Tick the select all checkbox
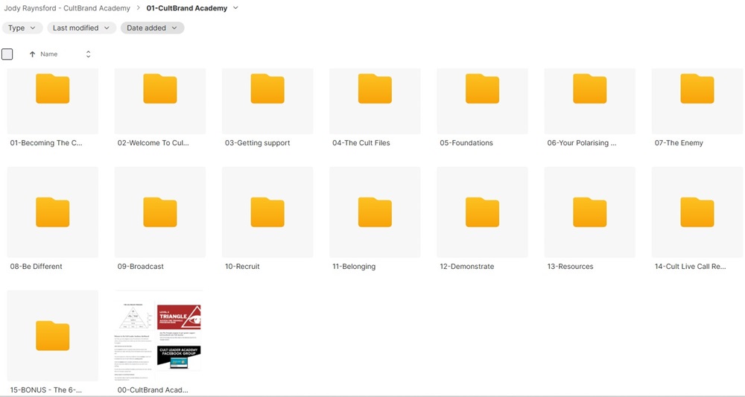745x397 pixels. coord(7,54)
